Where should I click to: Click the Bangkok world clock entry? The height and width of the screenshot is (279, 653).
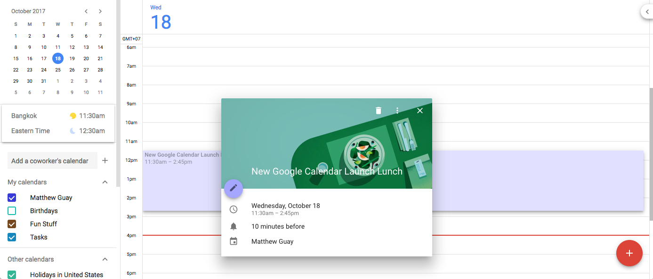(x=58, y=116)
